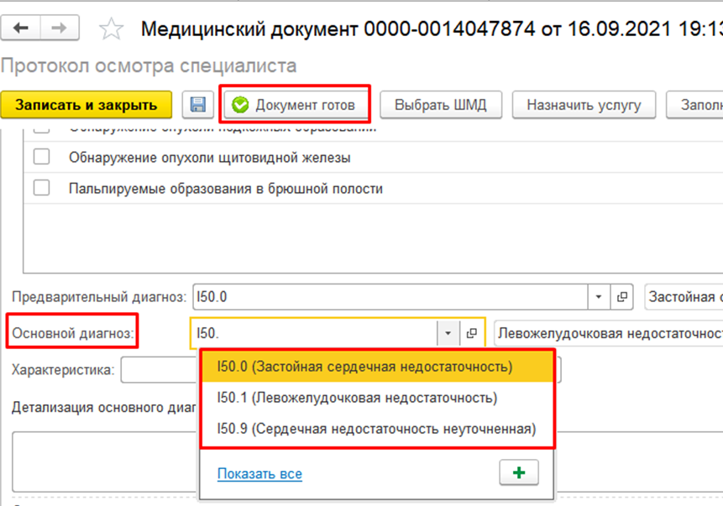Check Обнаружение опухоли щитовидной железы checkbox

[x=41, y=157]
